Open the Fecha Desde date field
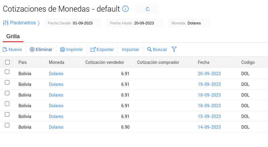This screenshot has height=147, width=268. click(x=73, y=23)
